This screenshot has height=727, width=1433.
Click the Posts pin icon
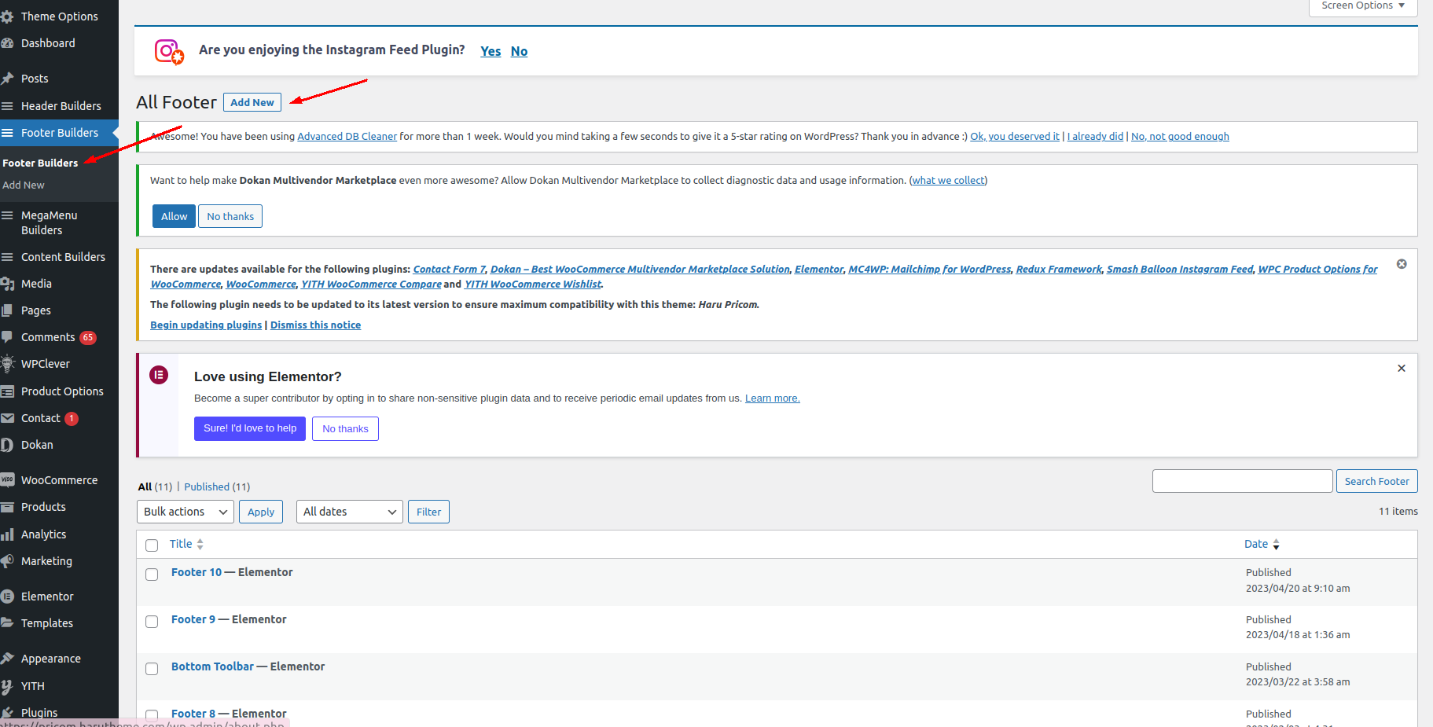7,79
